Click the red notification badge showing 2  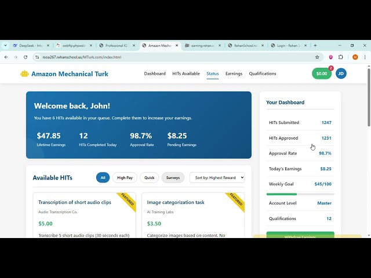click(331, 68)
